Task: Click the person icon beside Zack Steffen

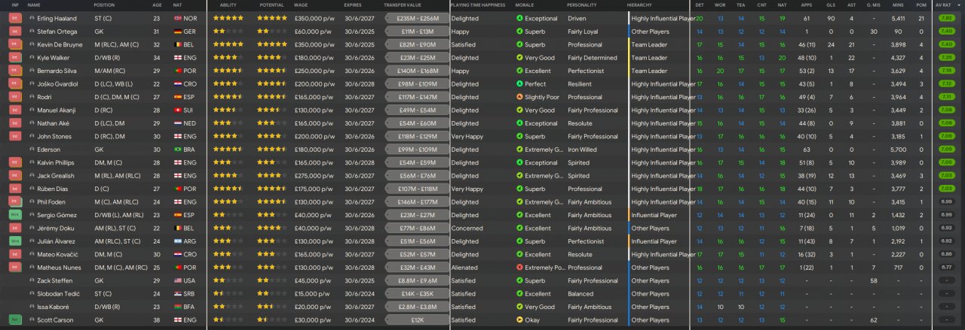Action: coord(32,280)
